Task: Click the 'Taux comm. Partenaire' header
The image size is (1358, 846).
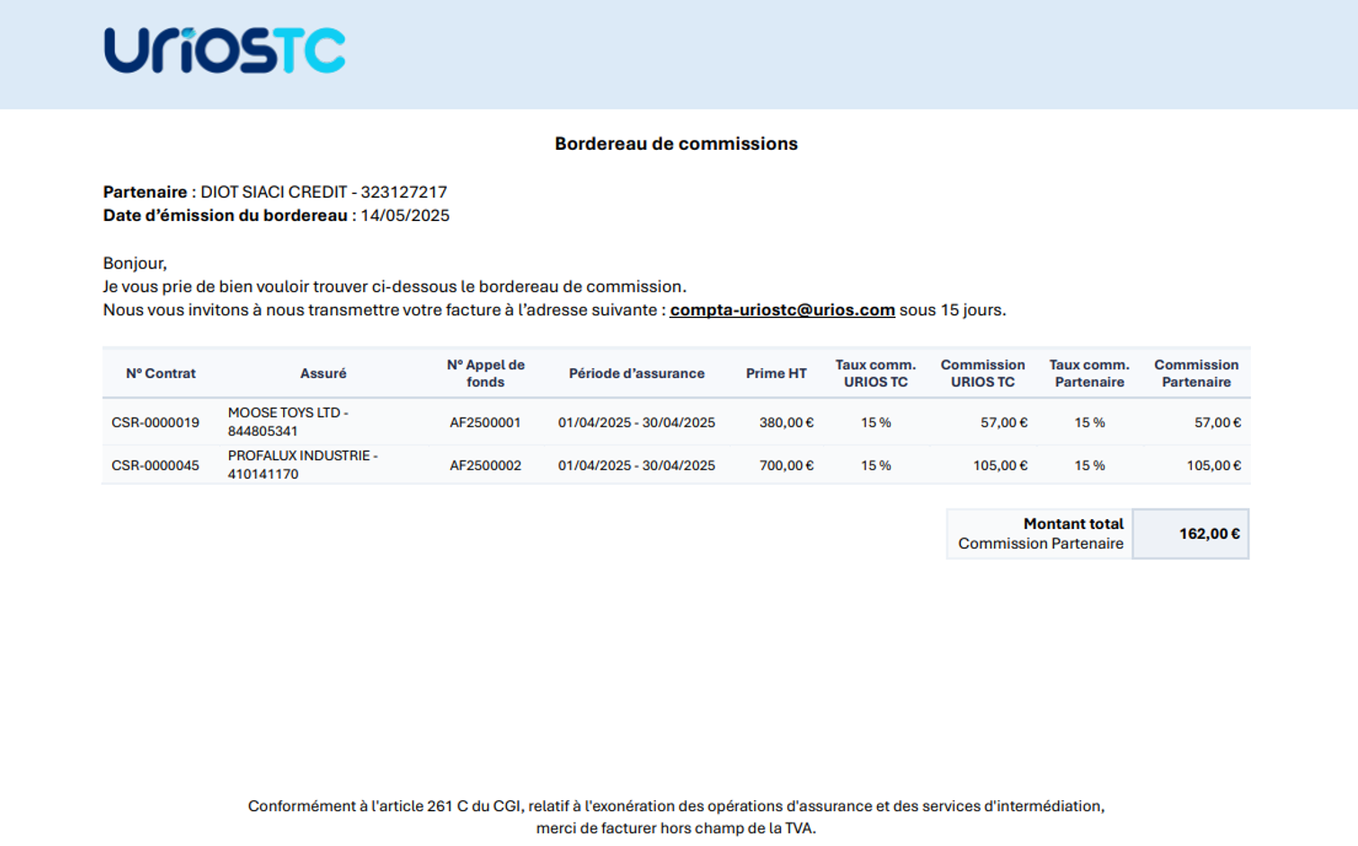Action: 1089,374
